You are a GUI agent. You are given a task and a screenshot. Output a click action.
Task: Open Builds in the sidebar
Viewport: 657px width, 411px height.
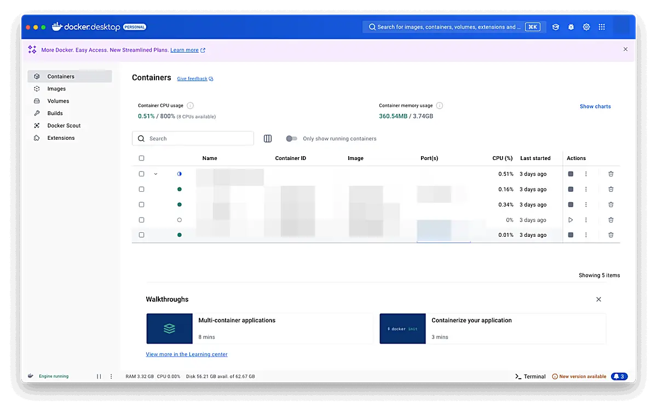(x=70, y=113)
